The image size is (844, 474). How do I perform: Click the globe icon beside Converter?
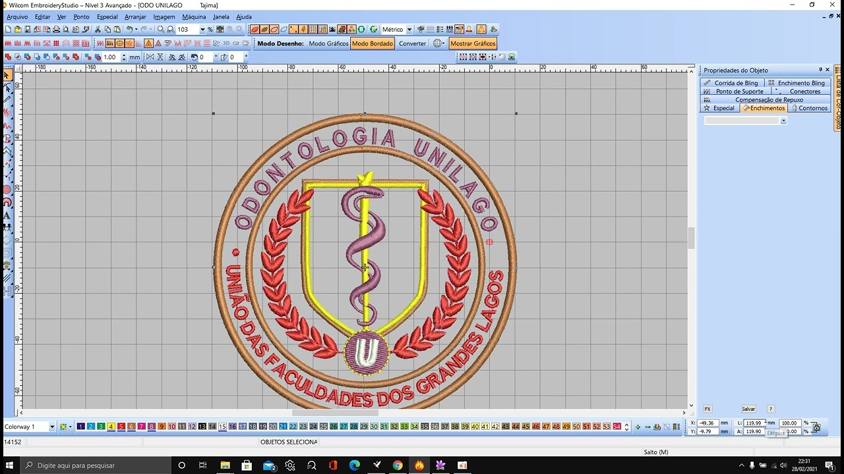click(437, 43)
